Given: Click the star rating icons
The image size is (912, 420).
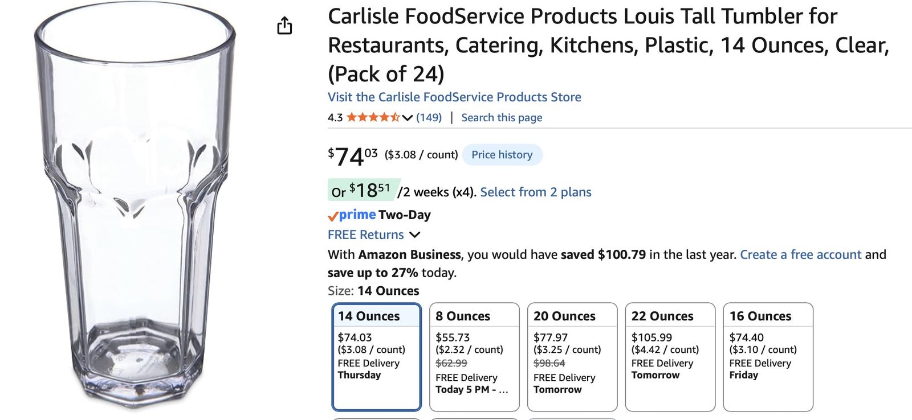Looking at the screenshot, I should [373, 117].
